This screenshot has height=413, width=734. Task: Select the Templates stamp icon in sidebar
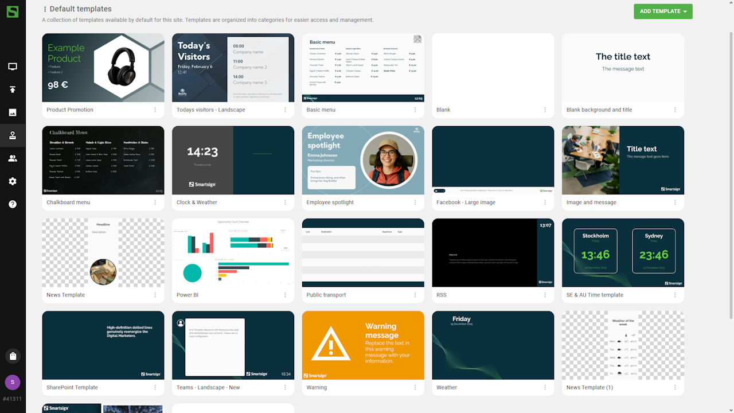(13, 135)
